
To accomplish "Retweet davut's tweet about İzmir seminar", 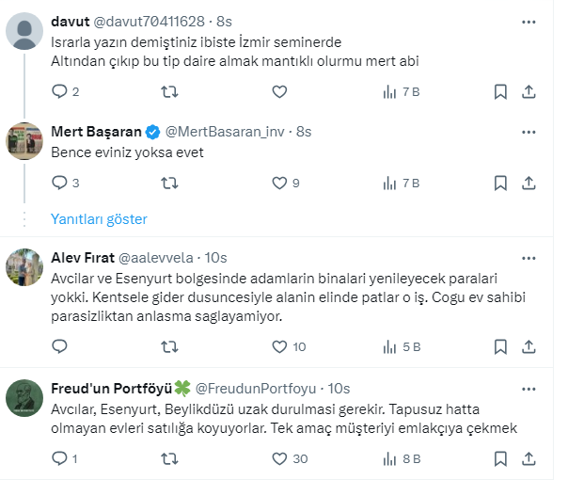I will click(x=169, y=92).
